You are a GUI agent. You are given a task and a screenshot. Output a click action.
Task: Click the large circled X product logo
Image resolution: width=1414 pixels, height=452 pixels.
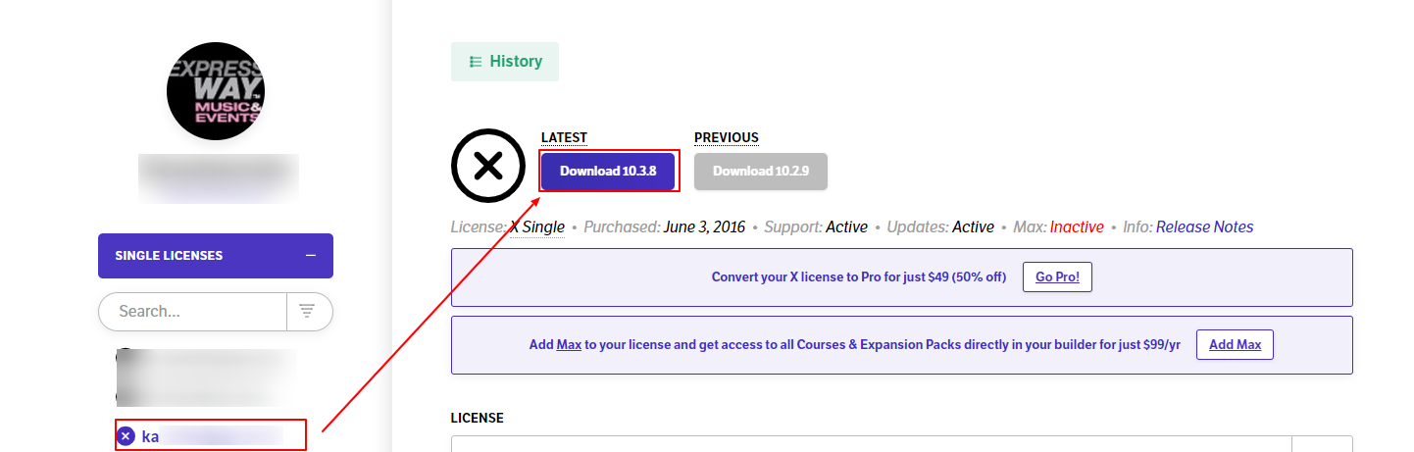pos(488,166)
